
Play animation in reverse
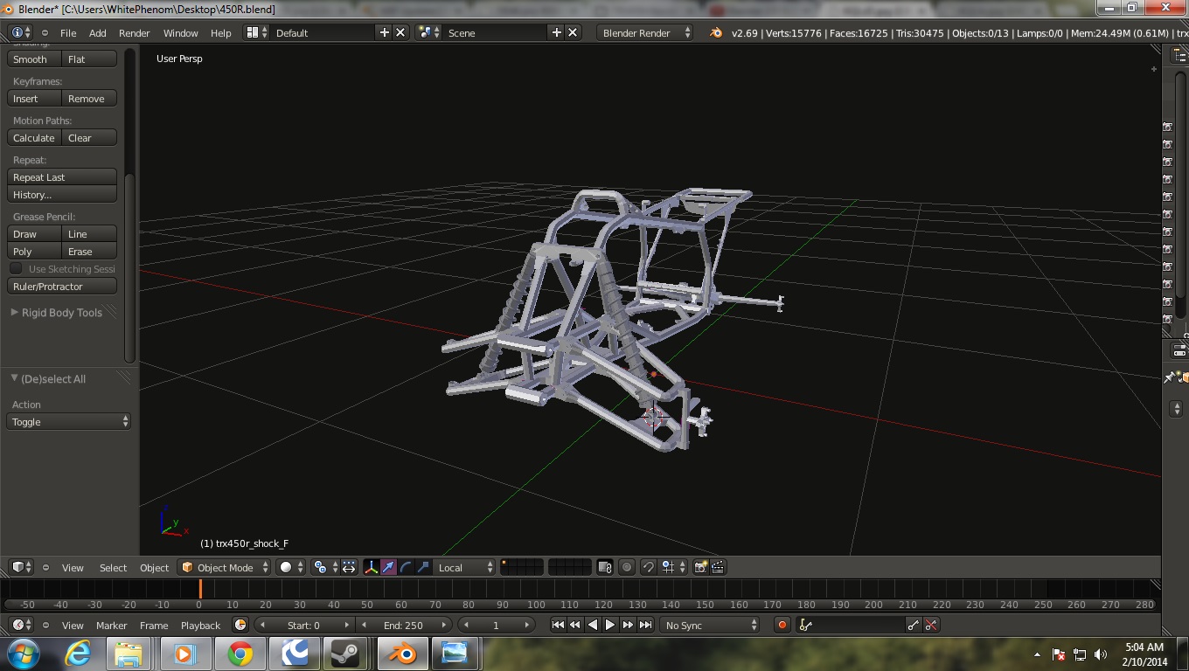pos(593,625)
